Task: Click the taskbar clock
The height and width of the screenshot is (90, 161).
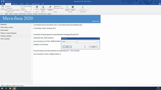Action: [x=158, y=88]
